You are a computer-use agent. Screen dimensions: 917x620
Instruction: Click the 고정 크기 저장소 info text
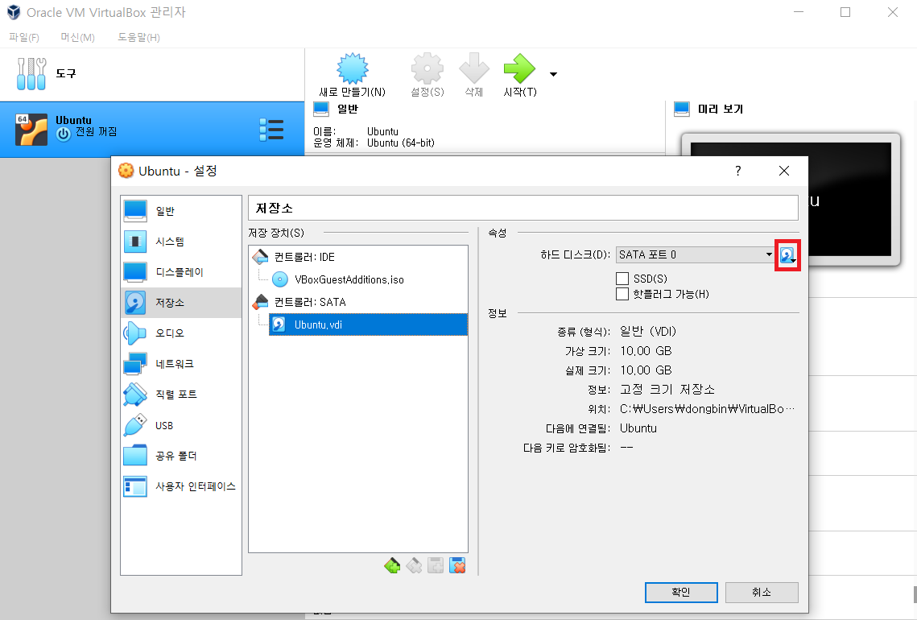pyautogui.click(x=667, y=390)
